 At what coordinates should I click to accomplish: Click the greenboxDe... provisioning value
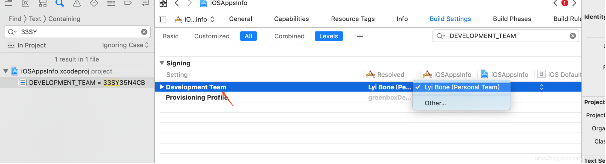[x=390, y=98]
